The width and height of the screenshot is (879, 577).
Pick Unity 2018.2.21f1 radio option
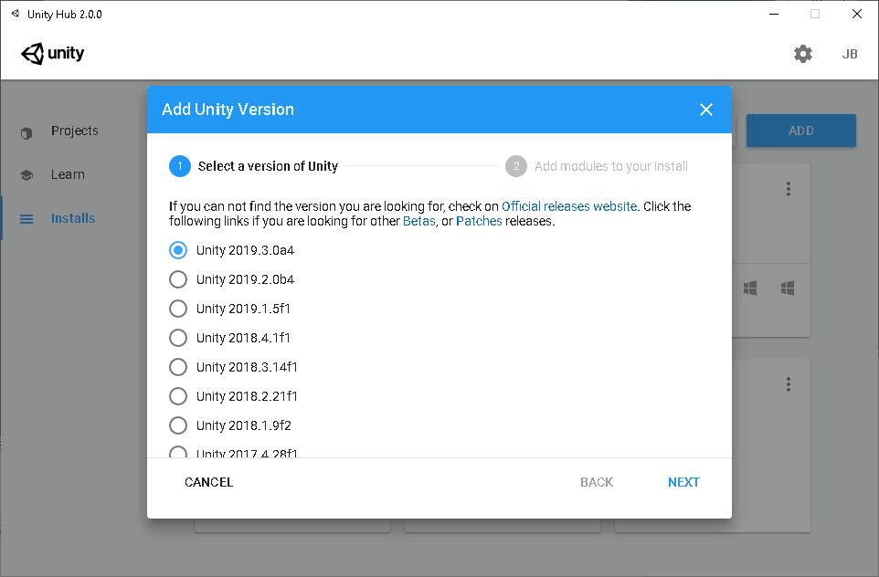178,396
